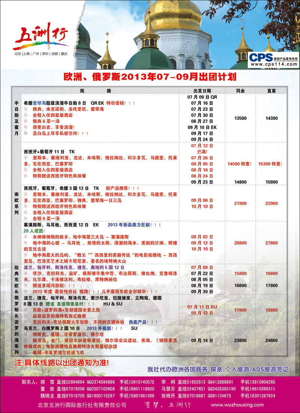Click the red 已满! notice
The width and height of the screenshot is (300, 413).
(202, 152)
